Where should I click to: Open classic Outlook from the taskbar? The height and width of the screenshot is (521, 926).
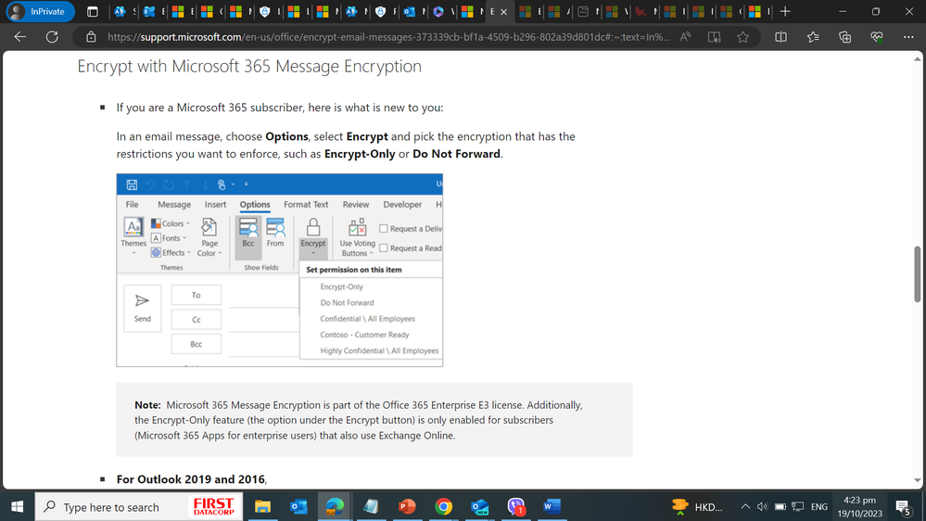coord(298,506)
